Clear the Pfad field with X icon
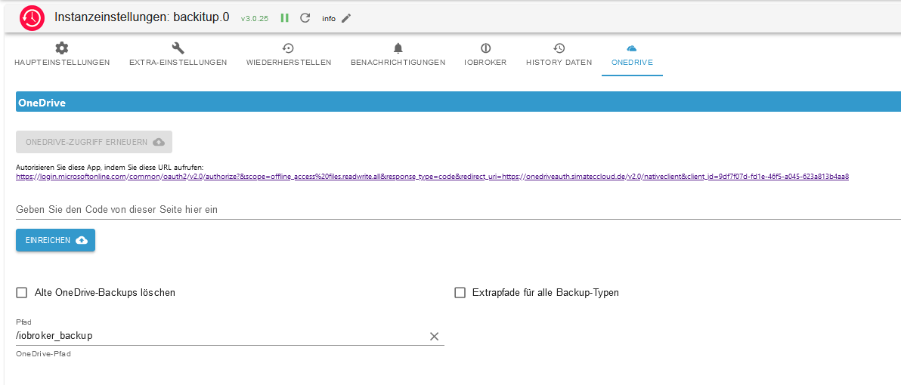This screenshot has height=385, width=901. pos(435,336)
